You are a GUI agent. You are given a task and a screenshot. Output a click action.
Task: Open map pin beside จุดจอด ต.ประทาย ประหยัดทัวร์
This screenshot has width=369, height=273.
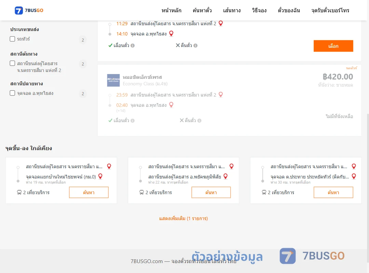click(x=354, y=176)
